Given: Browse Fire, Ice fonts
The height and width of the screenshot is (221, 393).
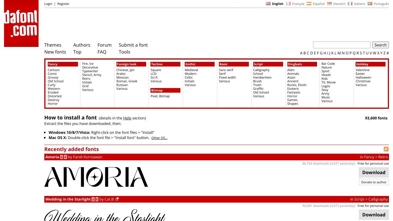Looking at the screenshot, I should coord(88,64).
